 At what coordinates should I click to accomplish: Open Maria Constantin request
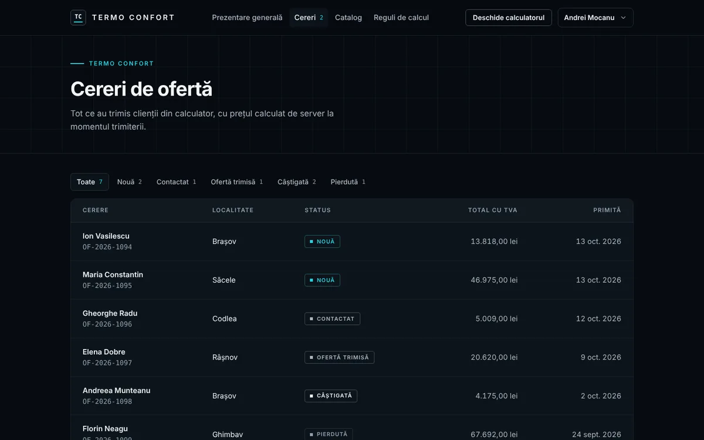coord(352,280)
